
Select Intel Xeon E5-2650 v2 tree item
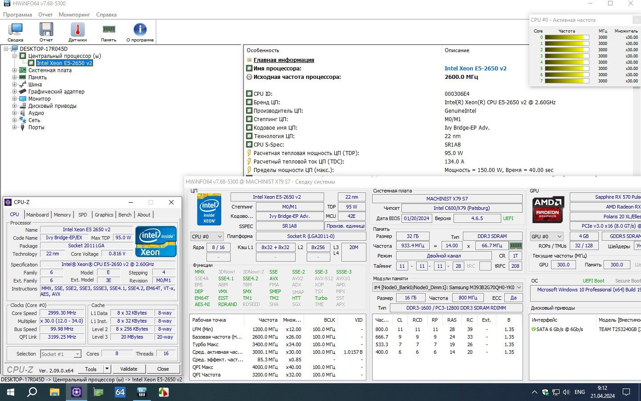[x=65, y=63]
